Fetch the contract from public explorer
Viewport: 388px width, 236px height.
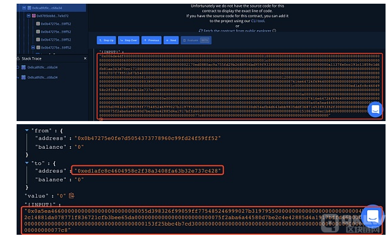[237, 31]
